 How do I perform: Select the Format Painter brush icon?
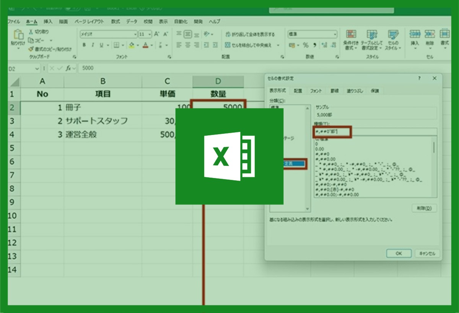pos(31,49)
